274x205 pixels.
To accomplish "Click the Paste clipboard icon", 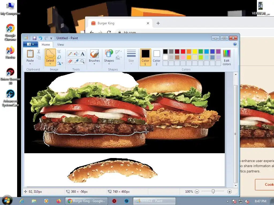I will click(30, 54).
